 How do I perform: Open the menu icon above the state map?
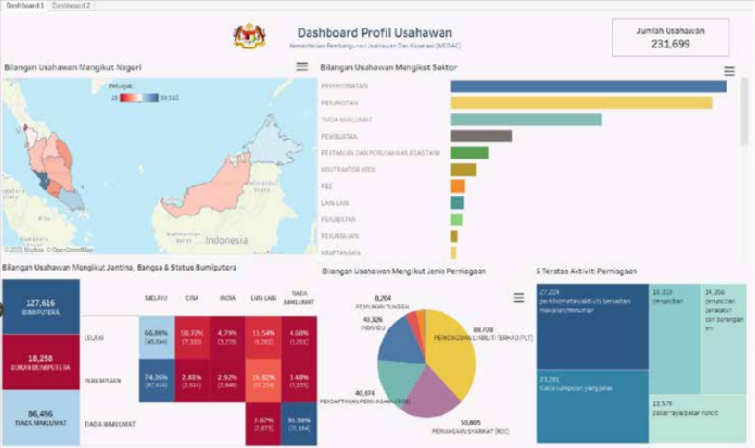[x=301, y=66]
